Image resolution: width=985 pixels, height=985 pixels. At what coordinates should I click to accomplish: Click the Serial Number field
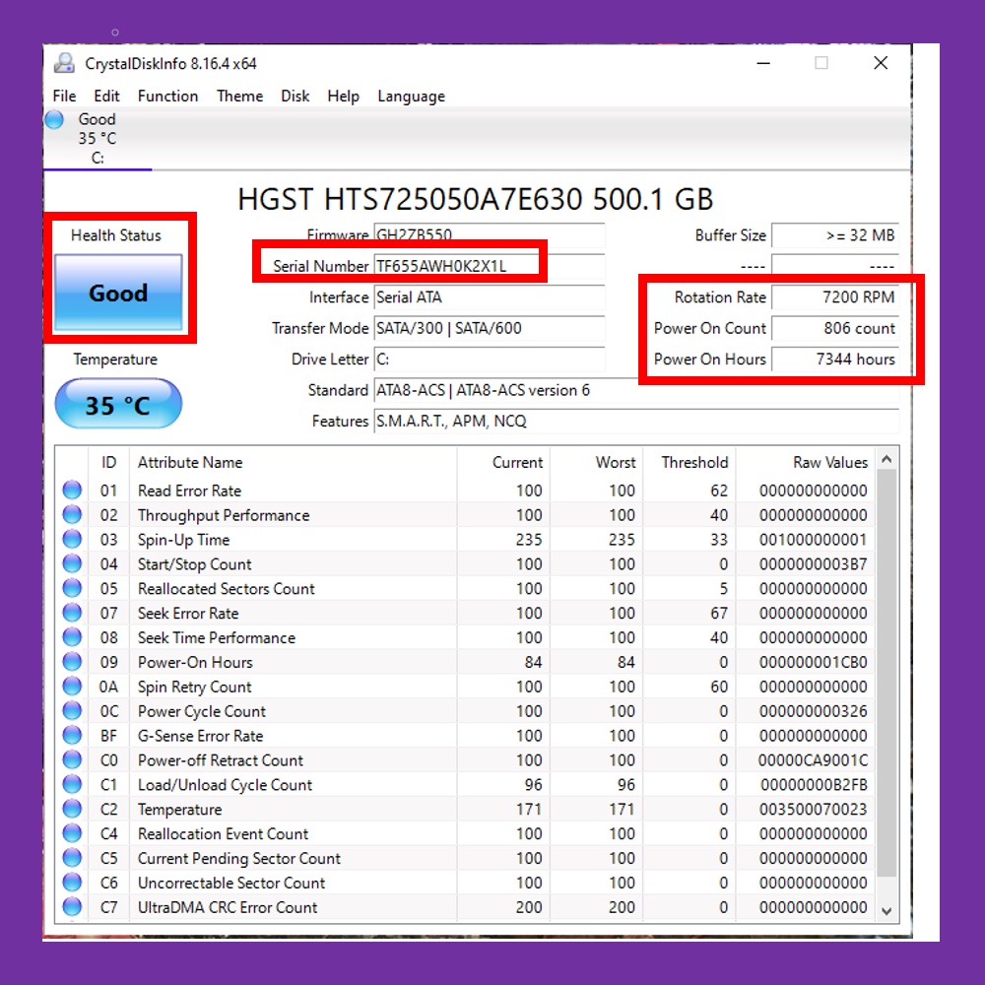[458, 266]
